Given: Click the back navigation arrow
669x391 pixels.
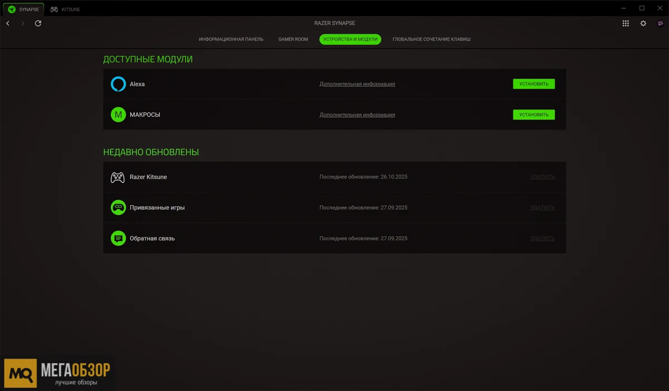Looking at the screenshot, I should point(8,23).
